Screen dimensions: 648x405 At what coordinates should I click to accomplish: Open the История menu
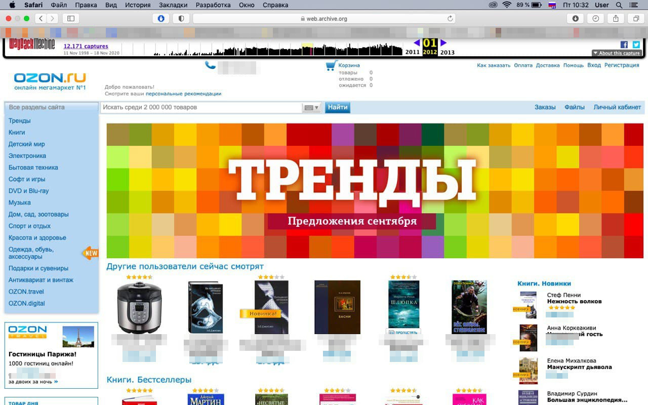138,5
